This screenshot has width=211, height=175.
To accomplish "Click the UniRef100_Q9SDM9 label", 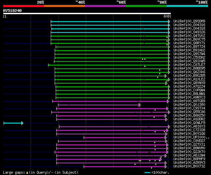I will (189, 21).
